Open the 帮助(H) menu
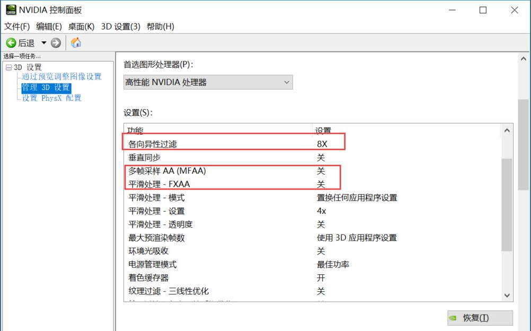 pyautogui.click(x=161, y=26)
